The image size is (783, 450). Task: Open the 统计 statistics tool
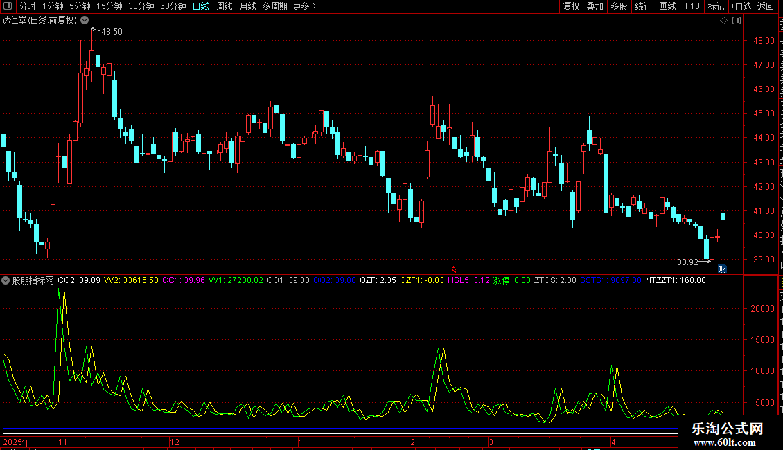point(642,6)
